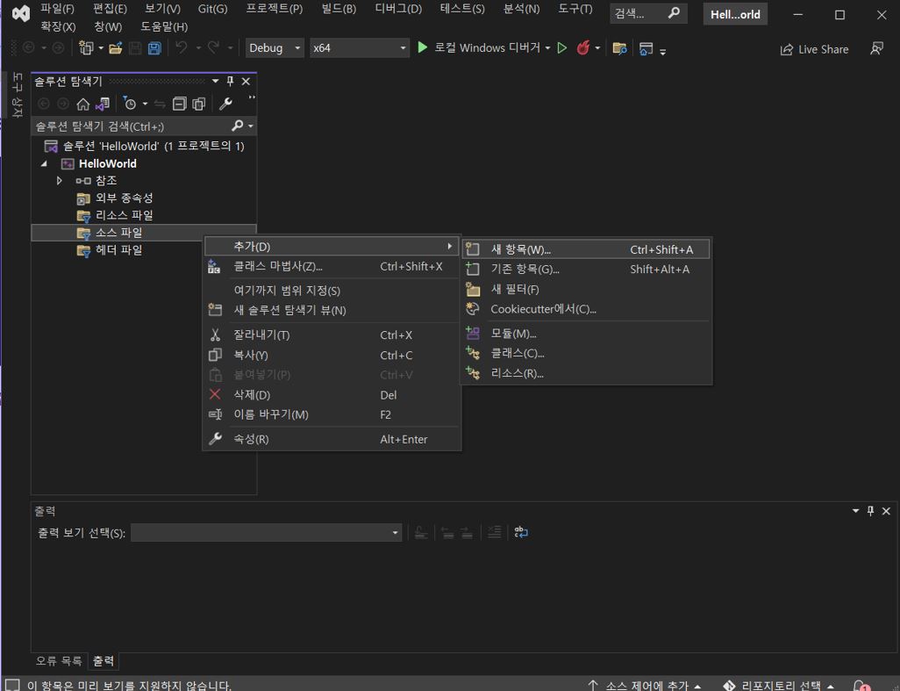Screen dimensions: 900x691
Task: Click 클래스 마법사(Z)... in context menu
Action: pyautogui.click(x=332, y=267)
